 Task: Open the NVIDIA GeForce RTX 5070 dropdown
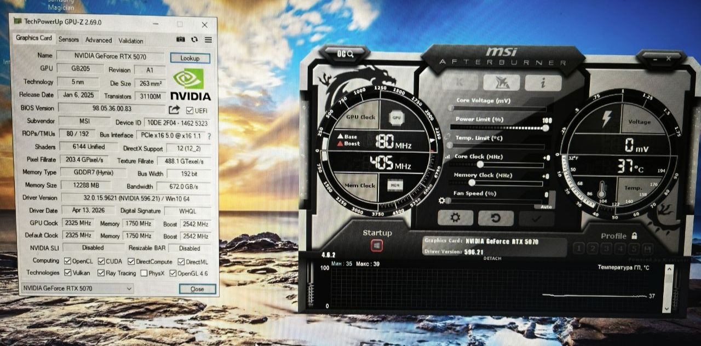77,289
